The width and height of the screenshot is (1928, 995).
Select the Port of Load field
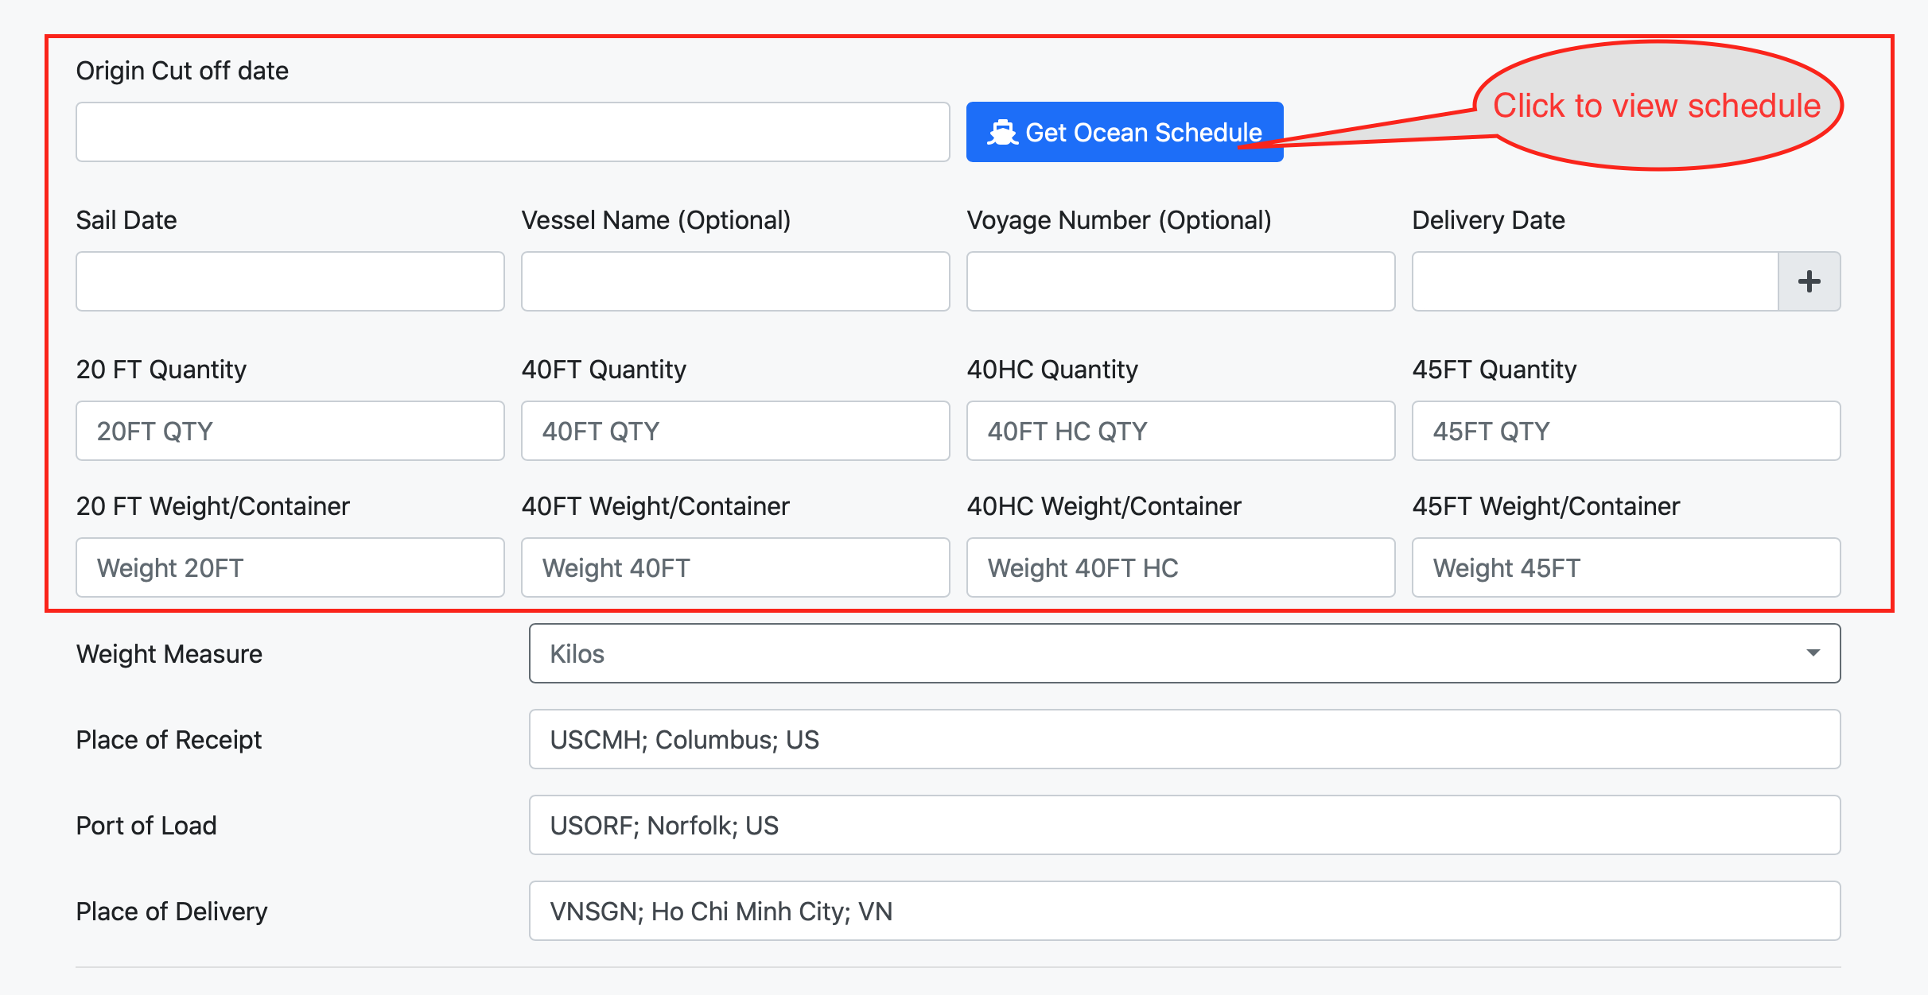pos(1184,825)
